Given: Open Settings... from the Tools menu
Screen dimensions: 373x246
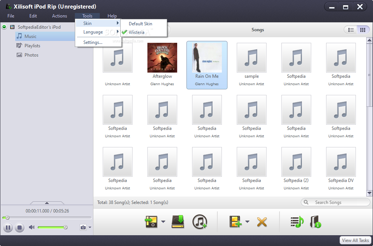Looking at the screenshot, I should 98,42.
